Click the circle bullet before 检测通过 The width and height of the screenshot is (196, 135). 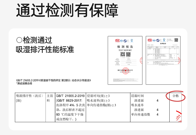click(x=19, y=40)
